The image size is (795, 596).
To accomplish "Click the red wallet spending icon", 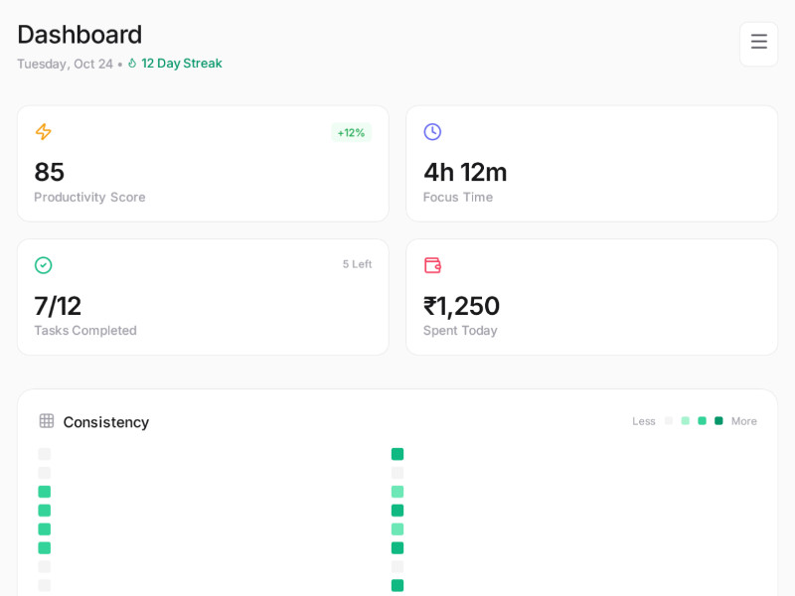I will (x=432, y=265).
